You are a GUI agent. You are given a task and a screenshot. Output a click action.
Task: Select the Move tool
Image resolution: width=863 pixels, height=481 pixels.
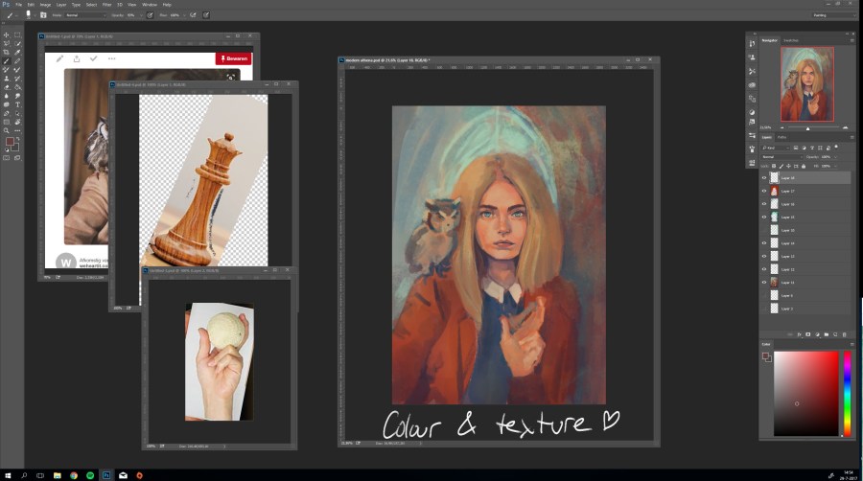click(x=7, y=35)
